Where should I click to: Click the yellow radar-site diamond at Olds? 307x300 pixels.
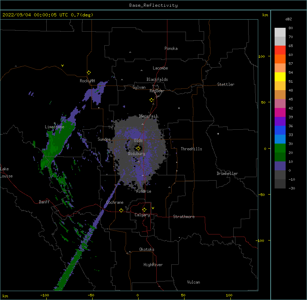(138, 148)
